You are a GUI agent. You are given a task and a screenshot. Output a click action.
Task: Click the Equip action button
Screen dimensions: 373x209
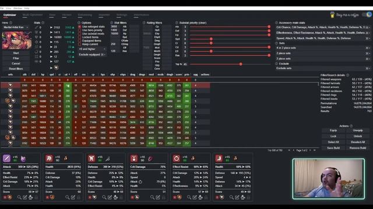(333, 131)
